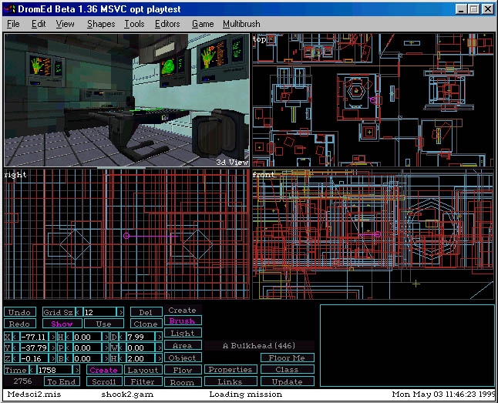498x403 pixels.
Task: Click the D field showing 7.99
Action: coord(140,337)
